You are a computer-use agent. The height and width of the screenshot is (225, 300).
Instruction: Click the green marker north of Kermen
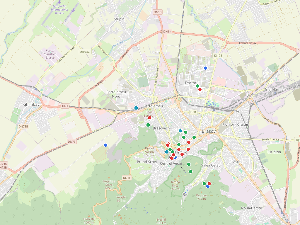click(204, 183)
